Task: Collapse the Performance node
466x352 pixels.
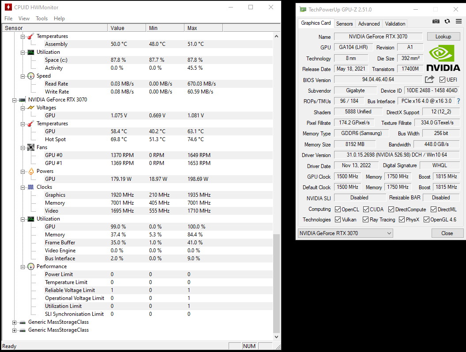Action: pos(23,267)
